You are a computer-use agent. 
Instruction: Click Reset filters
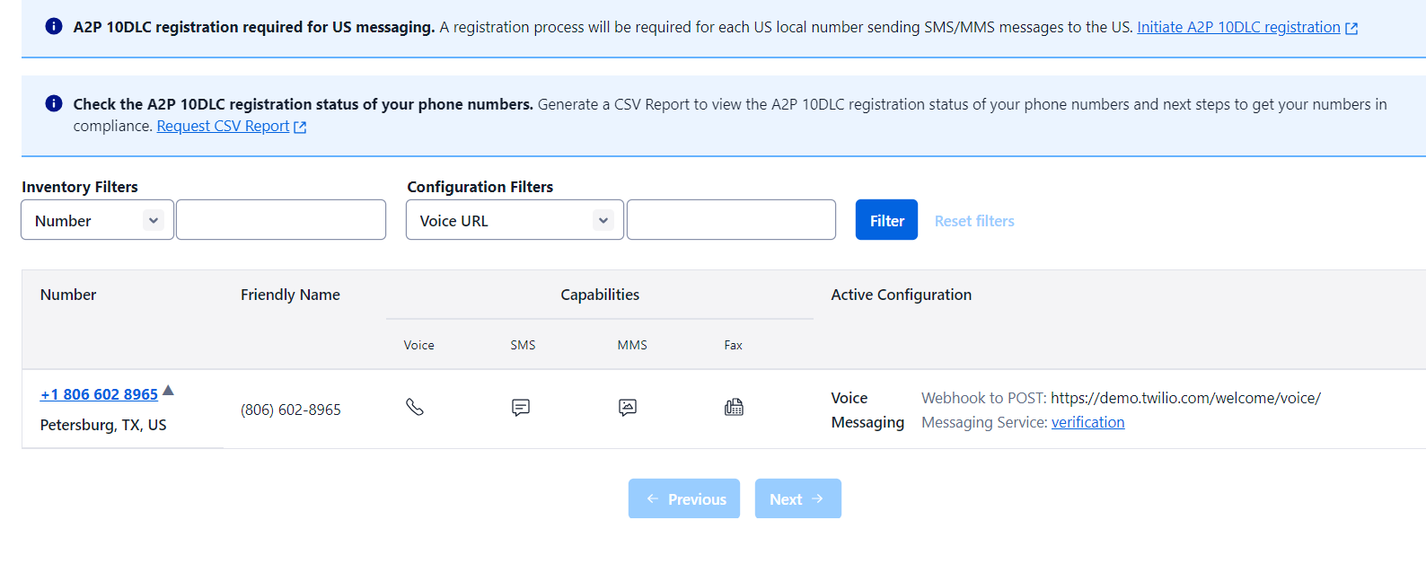[x=974, y=221]
